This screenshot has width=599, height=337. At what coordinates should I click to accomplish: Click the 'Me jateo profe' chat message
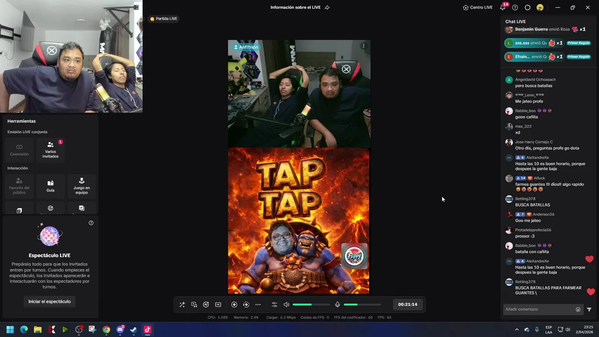pyautogui.click(x=529, y=101)
